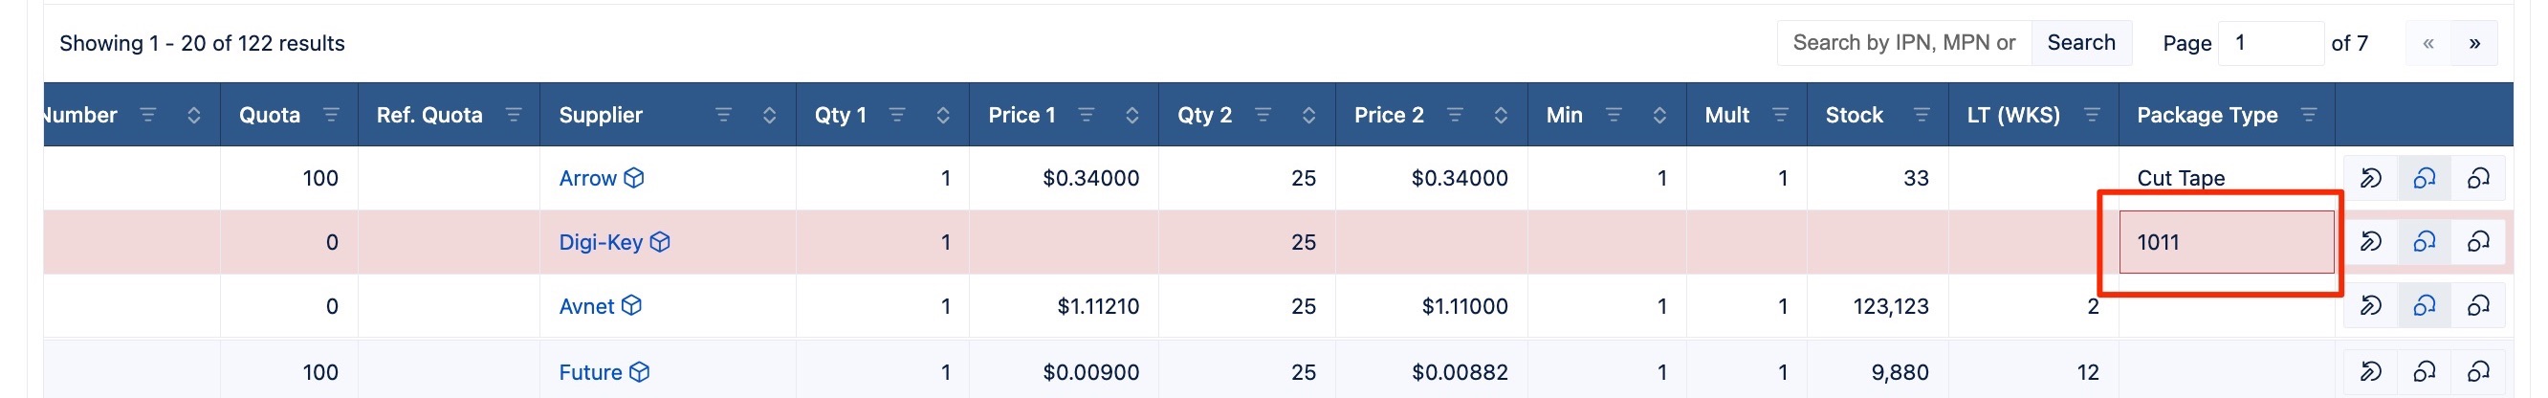
Task: Sort the table by Price 1
Action: 1131,115
